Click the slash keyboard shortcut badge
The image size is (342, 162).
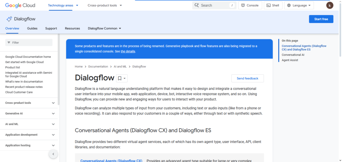pyautogui.click(x=232, y=5)
